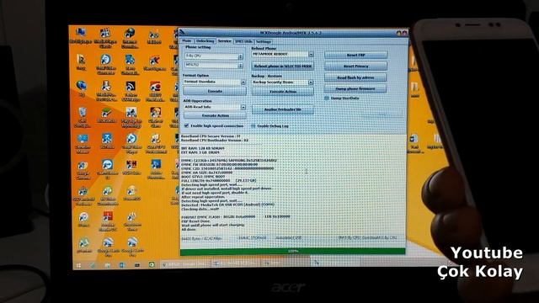Open the desktop network globe icon

(82, 85)
